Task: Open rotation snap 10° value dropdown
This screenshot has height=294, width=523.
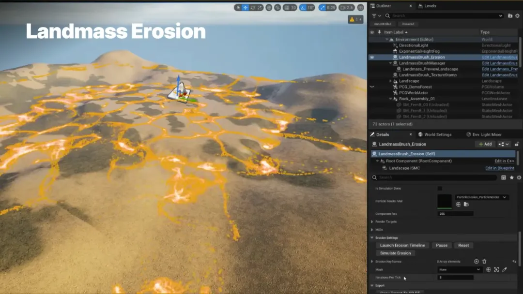Action: 310,7
